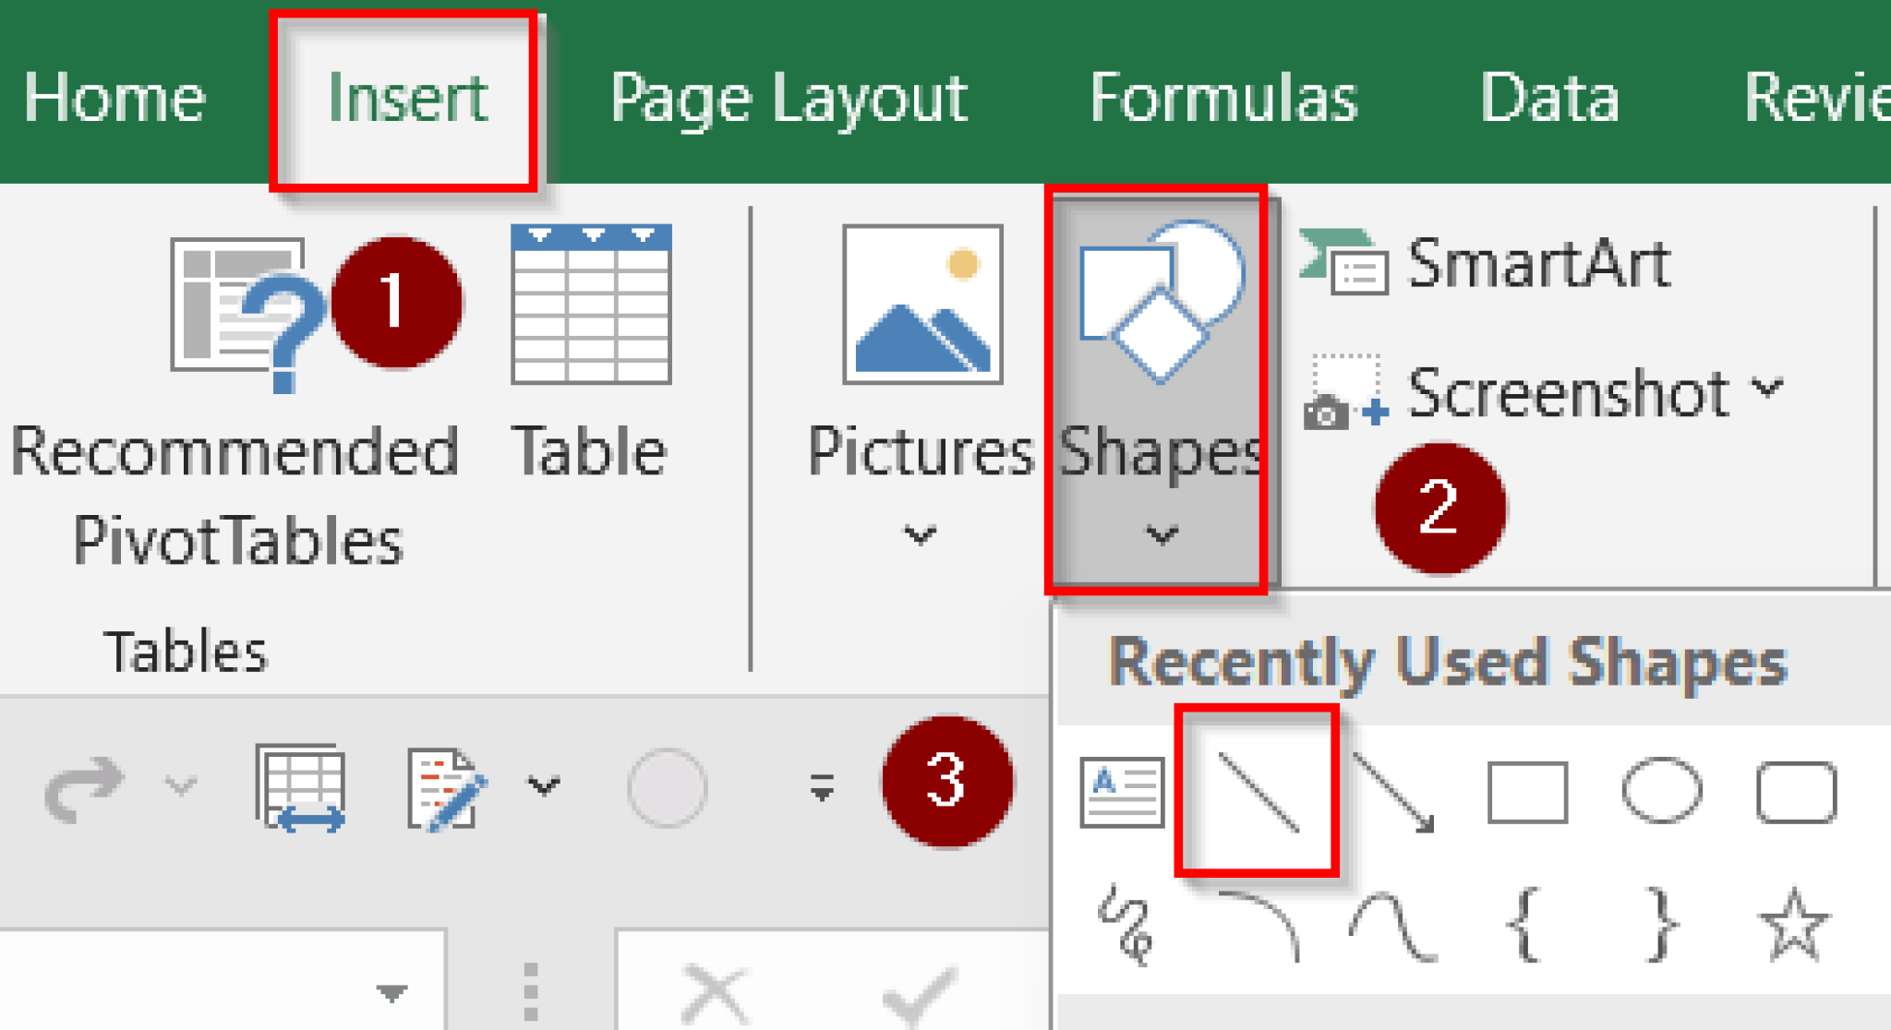The height and width of the screenshot is (1030, 1891).
Task: Pick the Text Box from the shapes gallery
Action: [x=1123, y=792]
